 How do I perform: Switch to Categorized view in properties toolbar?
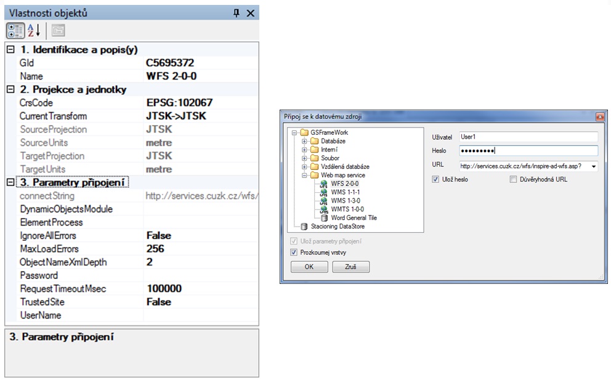[x=15, y=31]
